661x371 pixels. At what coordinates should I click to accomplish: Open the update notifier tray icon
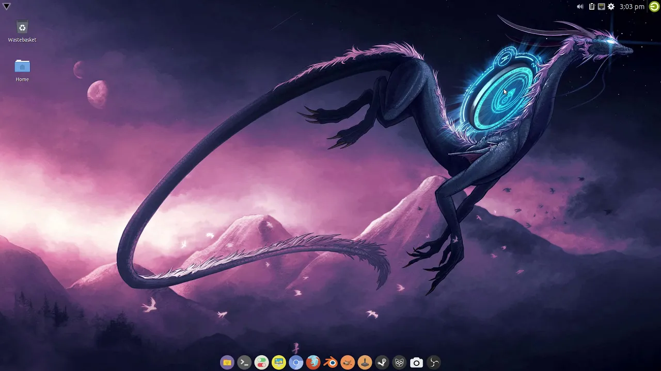611,7
